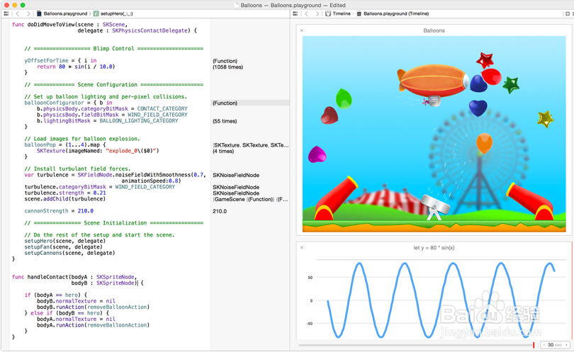Click the turbulence.strength = 0.21 code line
This screenshot has width=574, height=352.
(x=65, y=193)
